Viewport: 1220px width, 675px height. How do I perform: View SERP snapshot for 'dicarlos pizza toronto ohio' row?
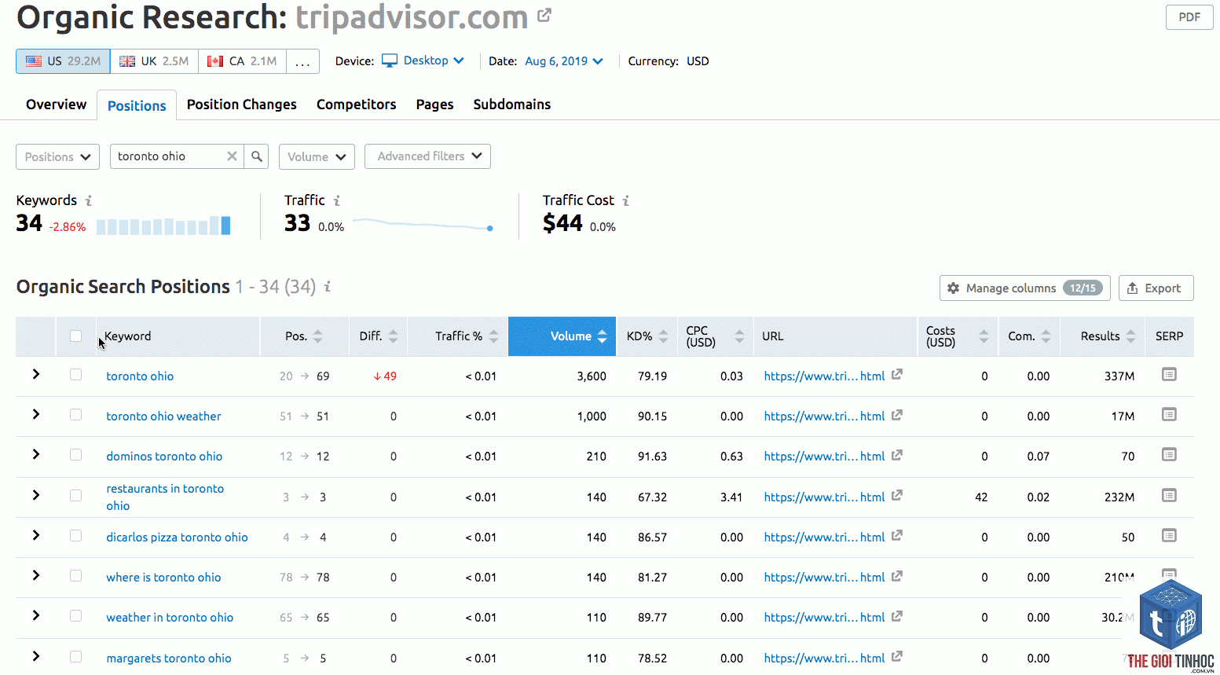[1169, 536]
